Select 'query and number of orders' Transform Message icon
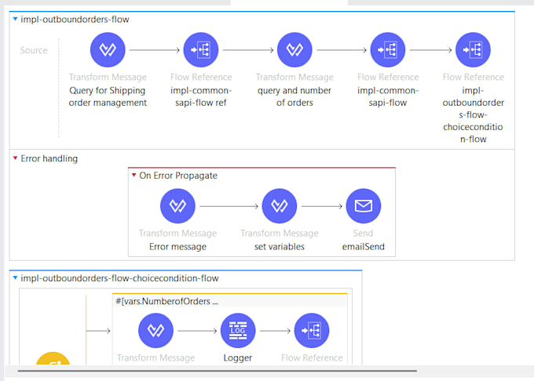This screenshot has width=534, height=381. click(x=294, y=49)
